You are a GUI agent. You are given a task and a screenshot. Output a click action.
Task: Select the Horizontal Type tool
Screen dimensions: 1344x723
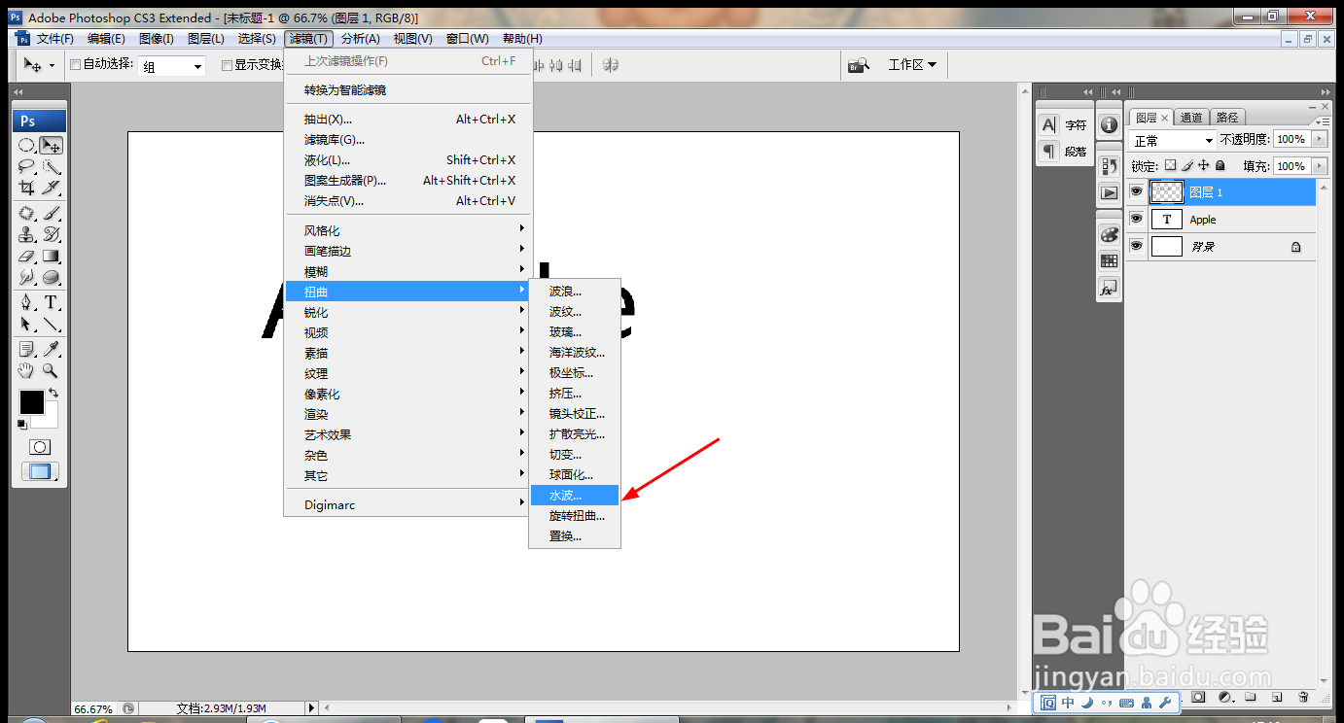52,302
